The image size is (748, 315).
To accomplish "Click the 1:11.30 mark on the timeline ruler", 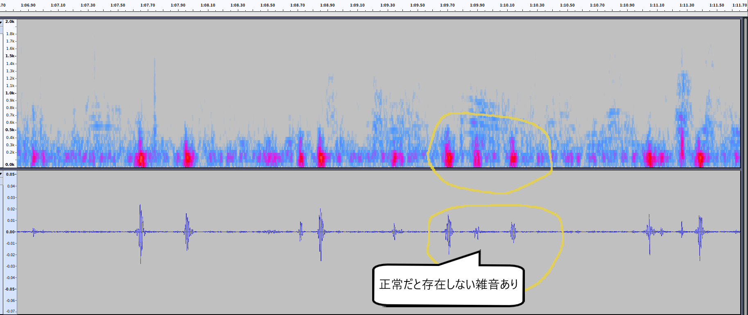I will coord(687,5).
